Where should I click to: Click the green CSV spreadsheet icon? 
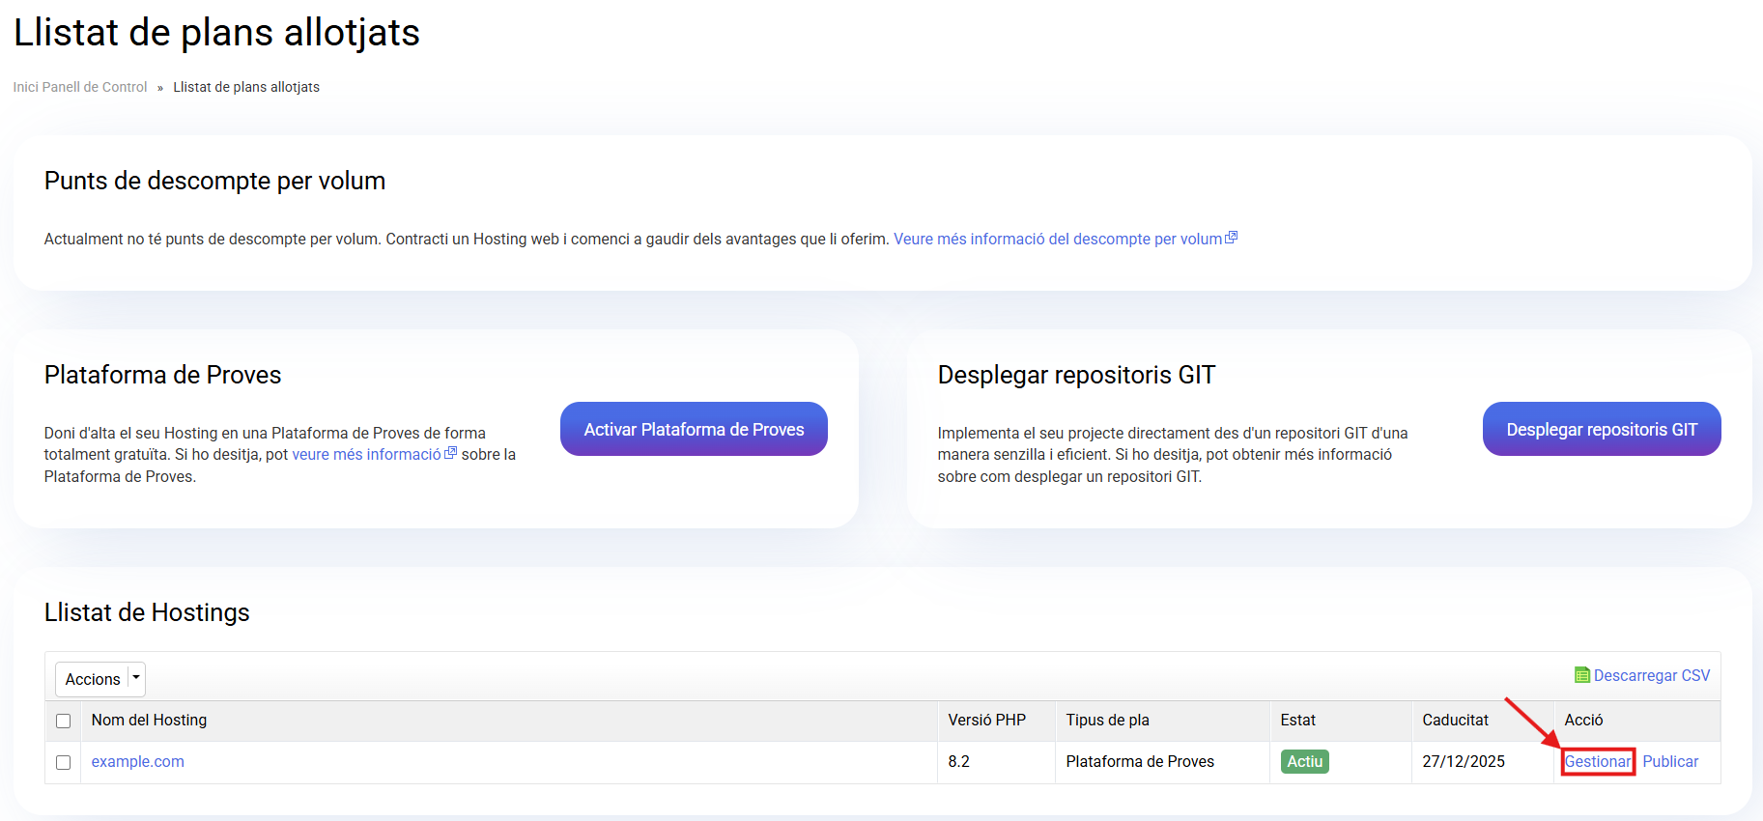(x=1581, y=675)
